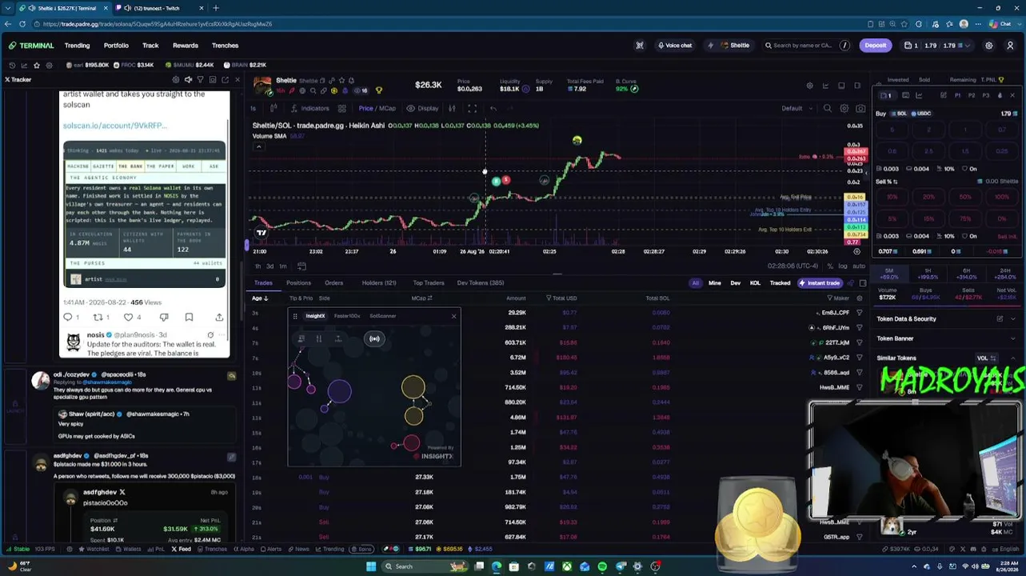Undo the last chart action

[493, 109]
